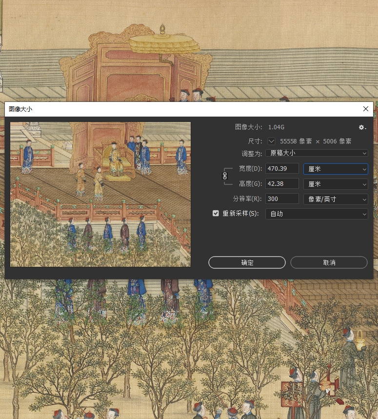The height and width of the screenshot is (419, 378).
Task: Click the 55558 像素 width text
Action: 296,141
